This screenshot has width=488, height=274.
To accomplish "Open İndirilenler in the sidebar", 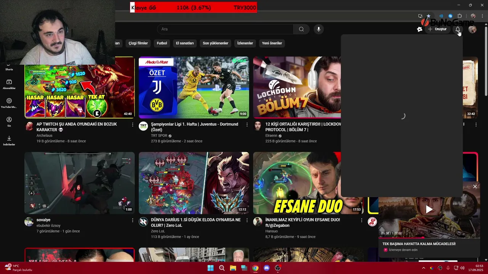I will click(9, 140).
